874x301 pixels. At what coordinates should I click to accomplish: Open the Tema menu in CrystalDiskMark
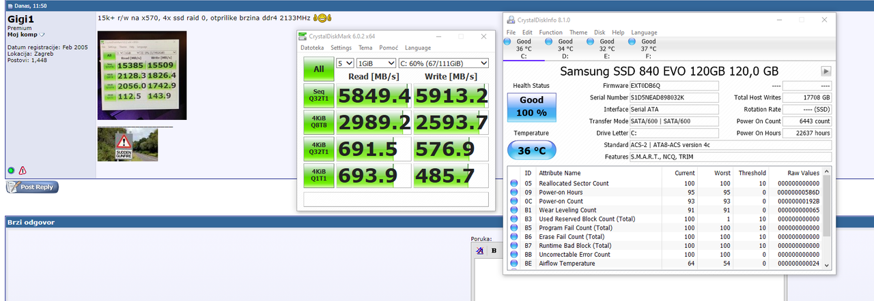365,48
